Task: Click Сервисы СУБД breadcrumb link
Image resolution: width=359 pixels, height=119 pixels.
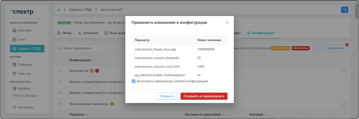Action: point(80,10)
